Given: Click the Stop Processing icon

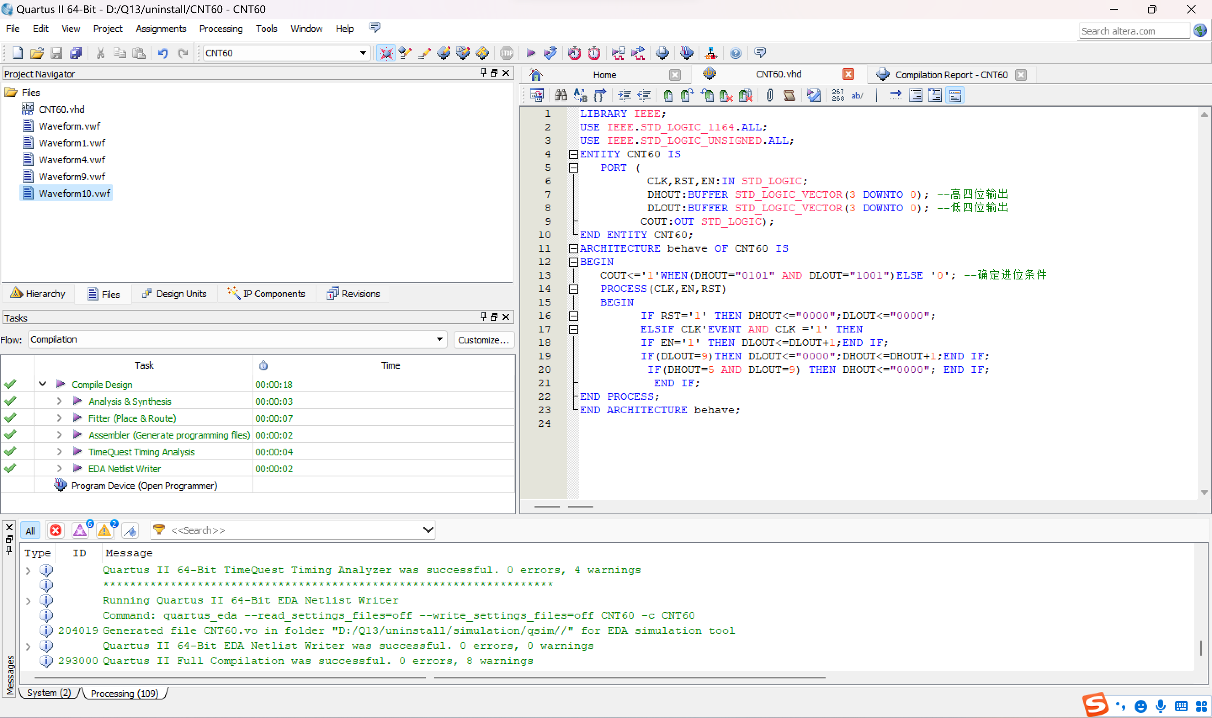Looking at the screenshot, I should click(506, 53).
